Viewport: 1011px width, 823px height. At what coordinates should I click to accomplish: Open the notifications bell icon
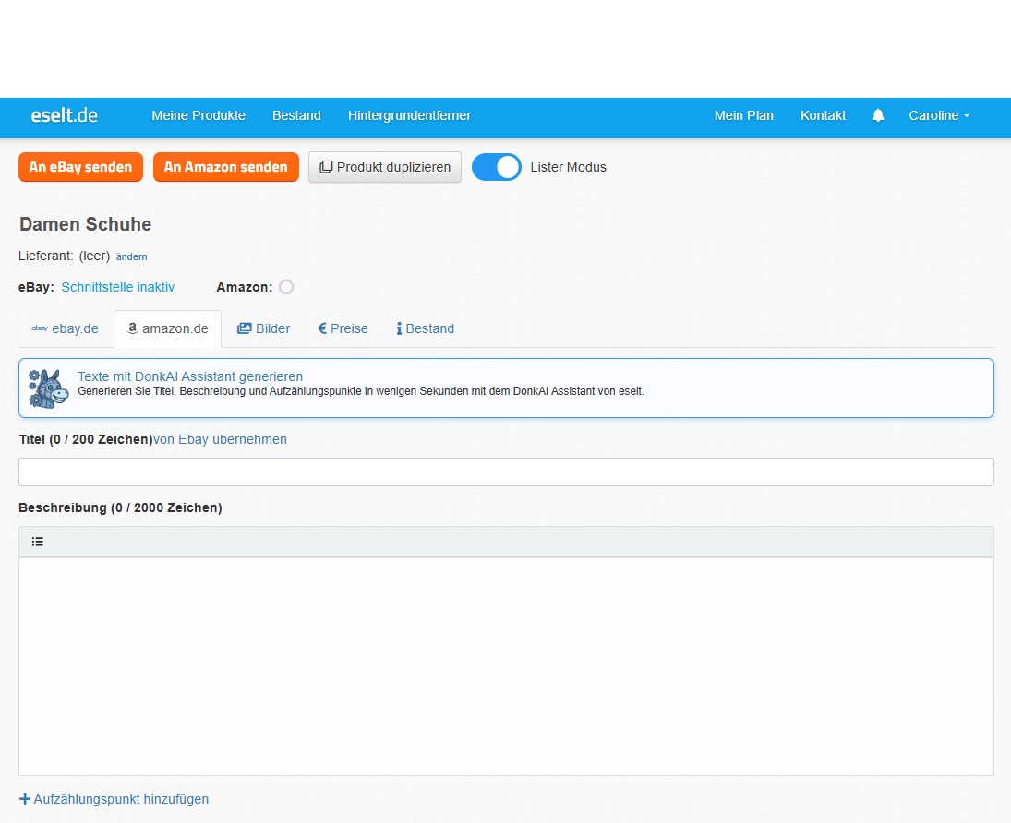point(877,115)
